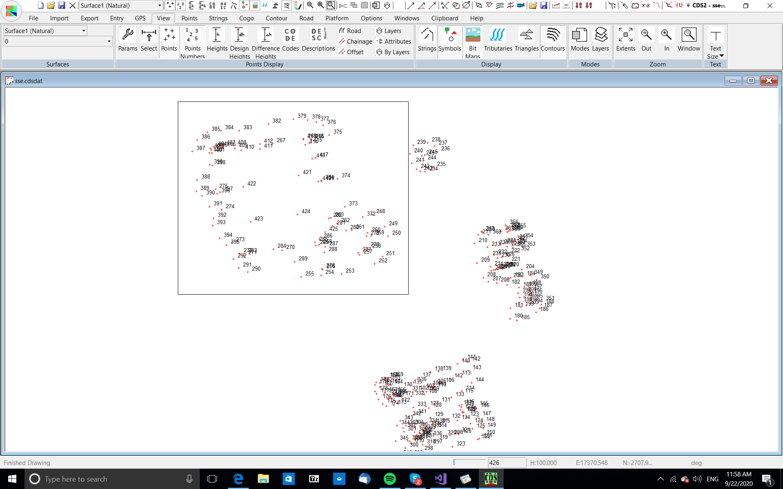Expand the Text Size dropdown arrow
783x489 pixels.
click(721, 56)
